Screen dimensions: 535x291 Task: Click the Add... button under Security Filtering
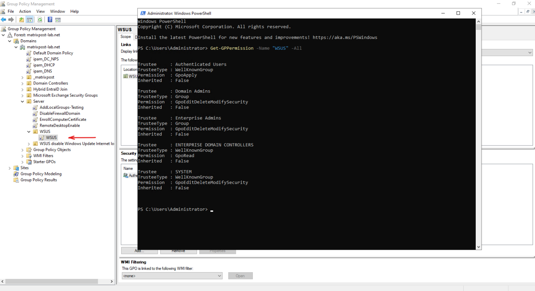click(x=139, y=251)
